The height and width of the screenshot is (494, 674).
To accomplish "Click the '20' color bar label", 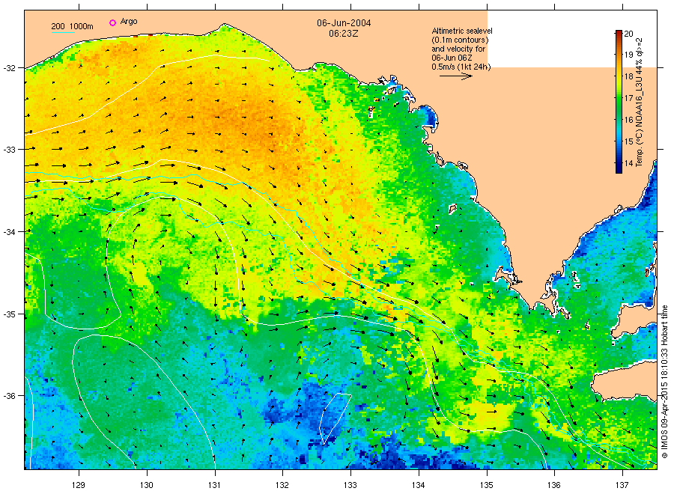I will pos(628,34).
